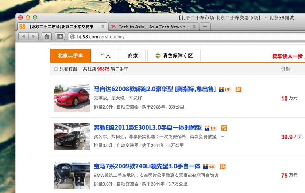Click the 买名车, 找何汇 description text

(x=159, y=137)
